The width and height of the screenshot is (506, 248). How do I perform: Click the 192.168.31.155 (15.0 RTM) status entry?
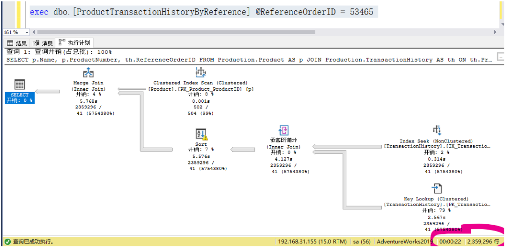(312, 241)
